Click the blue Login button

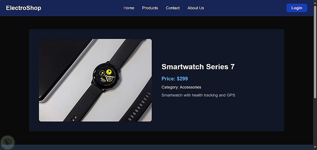click(x=297, y=8)
